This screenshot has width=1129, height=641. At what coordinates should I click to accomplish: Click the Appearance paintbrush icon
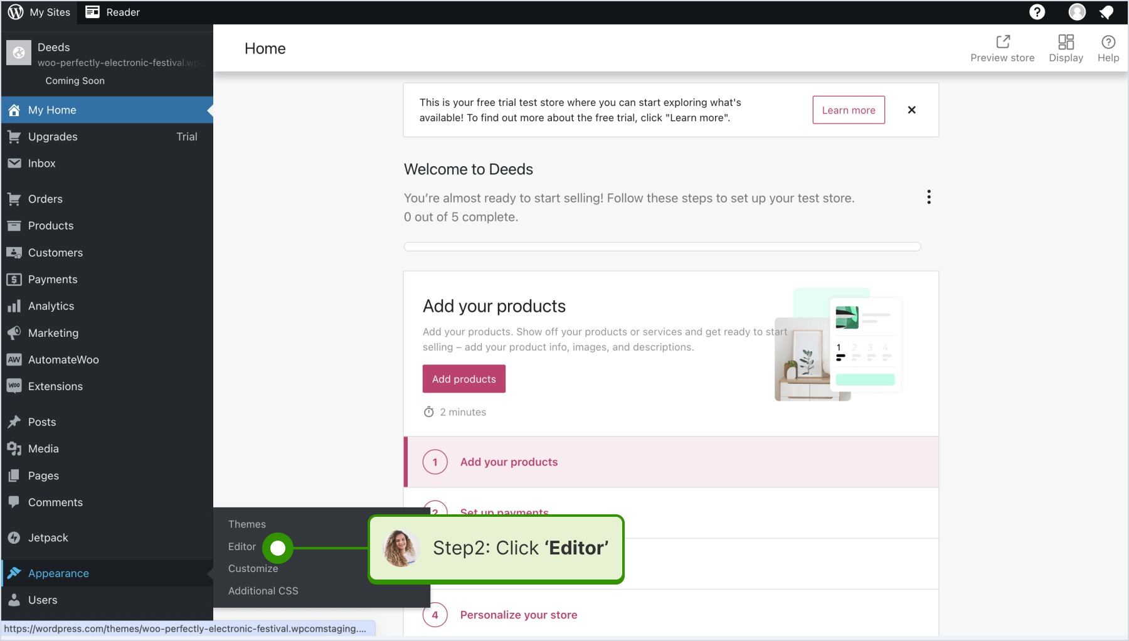point(14,573)
